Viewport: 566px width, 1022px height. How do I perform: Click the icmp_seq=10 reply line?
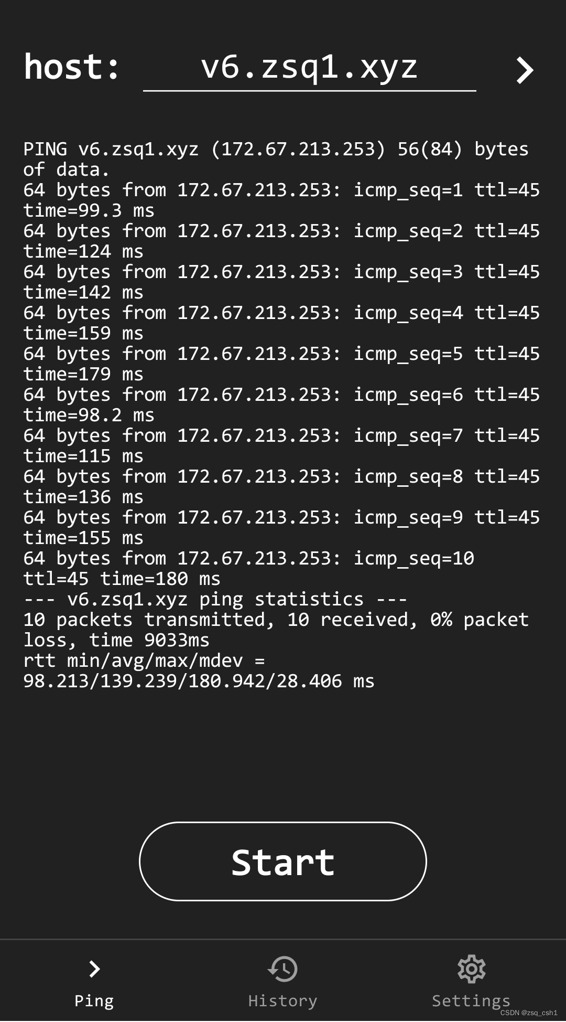pos(249,568)
